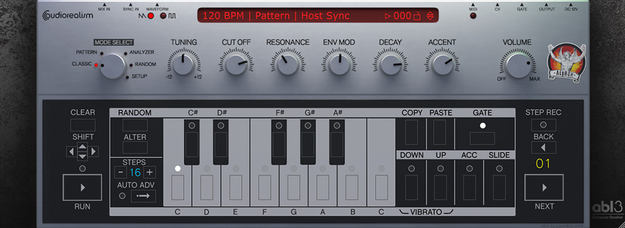This screenshot has width=625, height=228.
Task: Click the 120 BPM text in display
Action: pos(223,16)
